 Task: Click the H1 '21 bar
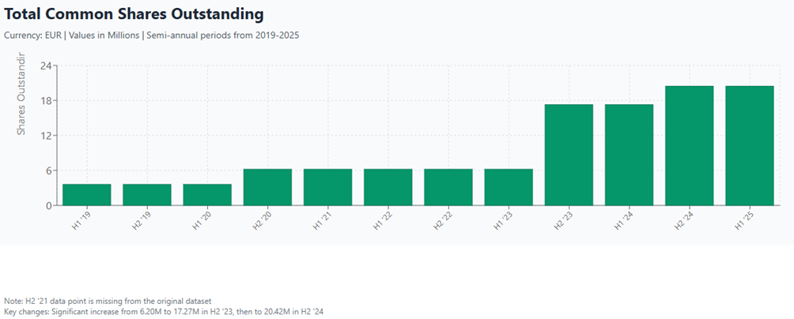pos(327,187)
